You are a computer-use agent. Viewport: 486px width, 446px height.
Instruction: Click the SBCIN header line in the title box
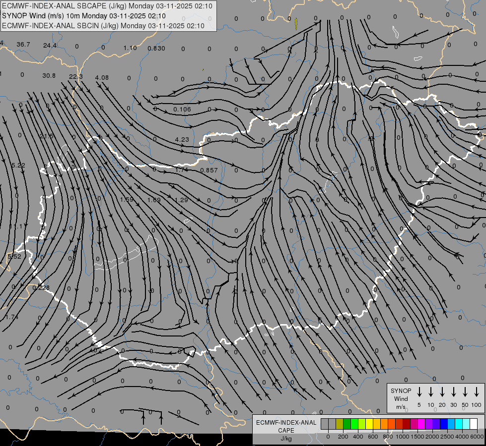pyautogui.click(x=103, y=26)
